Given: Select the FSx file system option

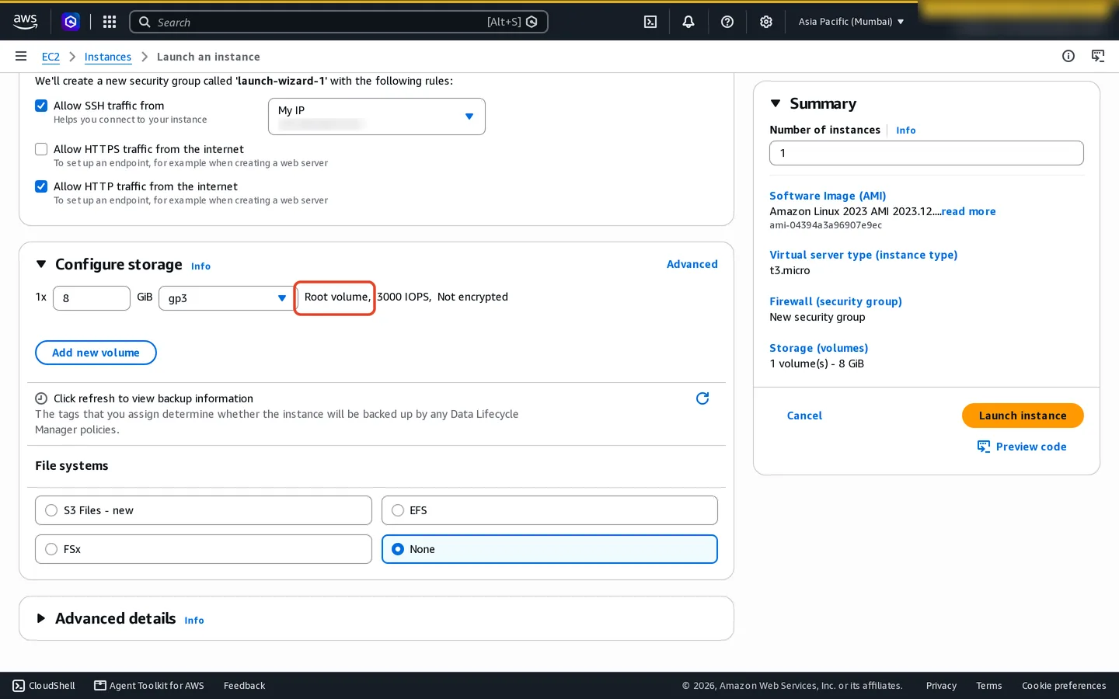Looking at the screenshot, I should pos(204,549).
